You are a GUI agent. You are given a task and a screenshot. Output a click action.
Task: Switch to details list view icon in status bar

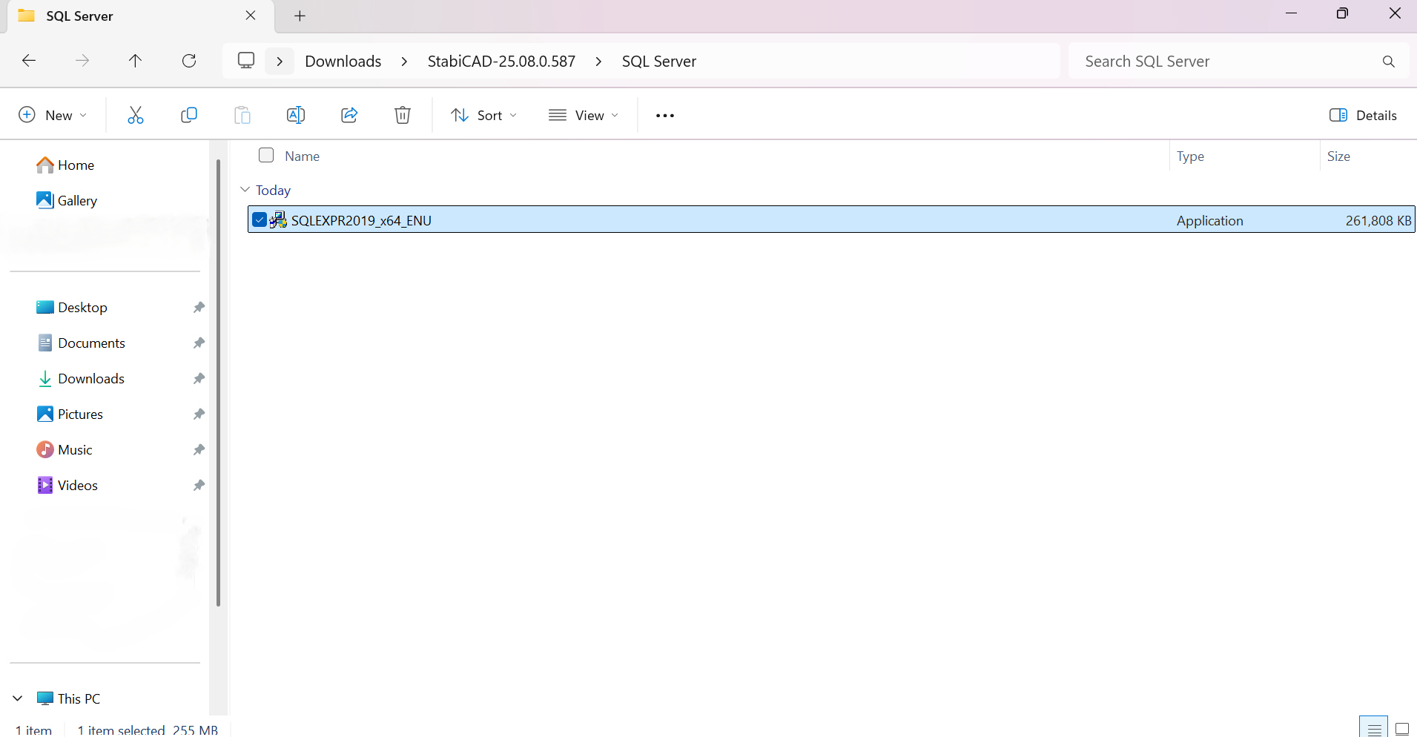pos(1374,729)
